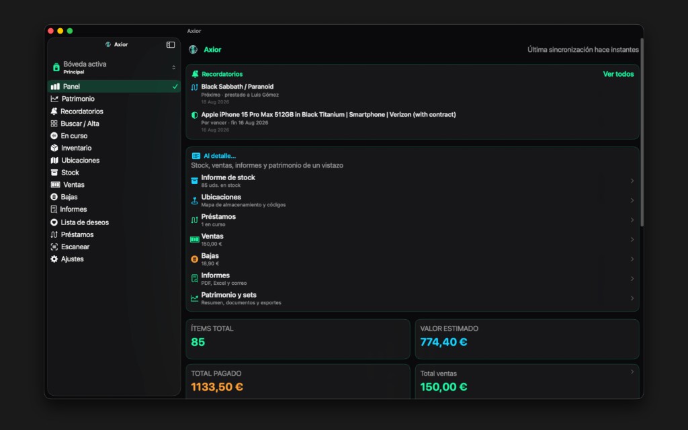This screenshot has width=688, height=430.
Task: Click the Préstamos arrows icon in sidebar
Action: pos(54,234)
